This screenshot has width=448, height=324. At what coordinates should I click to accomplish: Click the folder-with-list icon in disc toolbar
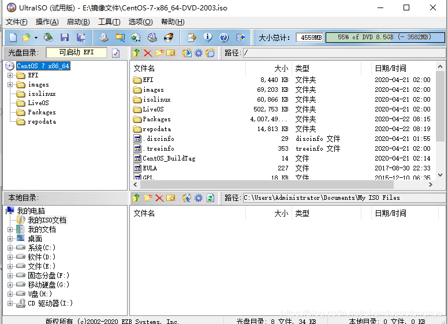coord(210,53)
